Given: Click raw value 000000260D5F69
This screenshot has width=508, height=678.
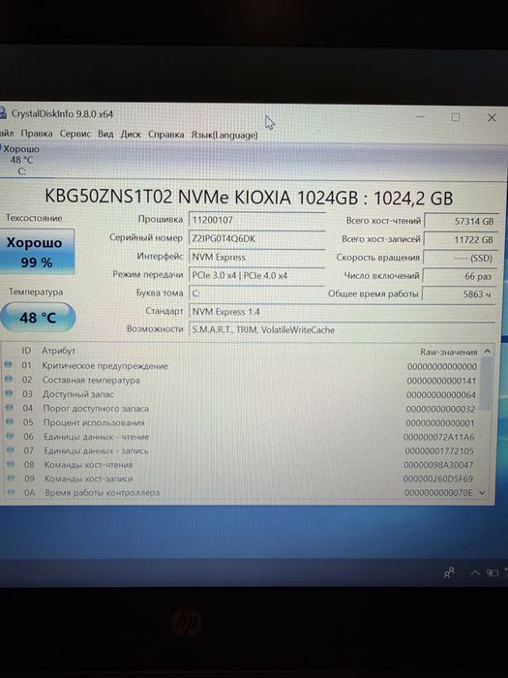Looking at the screenshot, I should click(x=438, y=478).
